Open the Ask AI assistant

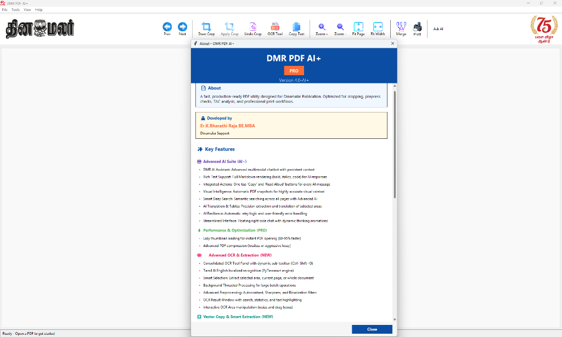(x=438, y=29)
